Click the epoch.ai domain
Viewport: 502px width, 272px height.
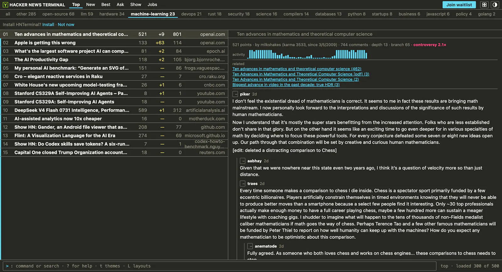[x=216, y=51]
